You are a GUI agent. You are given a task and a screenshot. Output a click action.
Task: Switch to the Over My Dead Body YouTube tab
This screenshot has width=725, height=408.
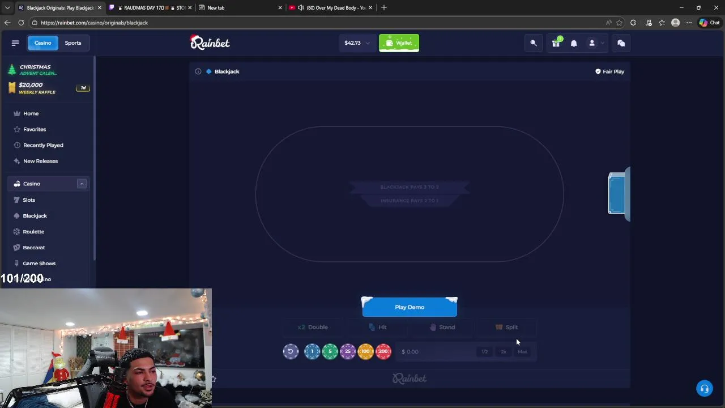click(331, 7)
